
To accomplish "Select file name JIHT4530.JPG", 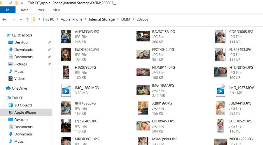I will tap(85, 103).
